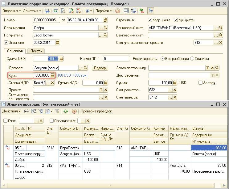The height and width of the screenshot is (189, 229).
Task: Uncheck the бух. учете checkbox
Action: click(176, 20)
